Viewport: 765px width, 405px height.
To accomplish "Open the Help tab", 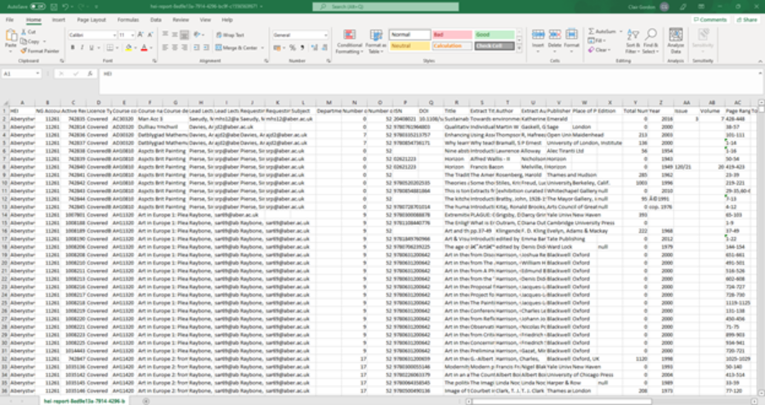I will point(227,20).
